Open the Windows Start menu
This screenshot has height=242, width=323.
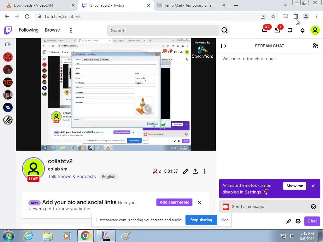click(8, 236)
